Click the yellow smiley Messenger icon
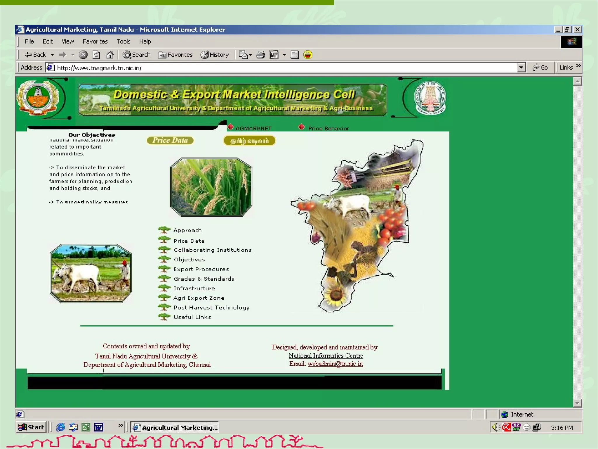The width and height of the screenshot is (598, 449). coord(308,55)
